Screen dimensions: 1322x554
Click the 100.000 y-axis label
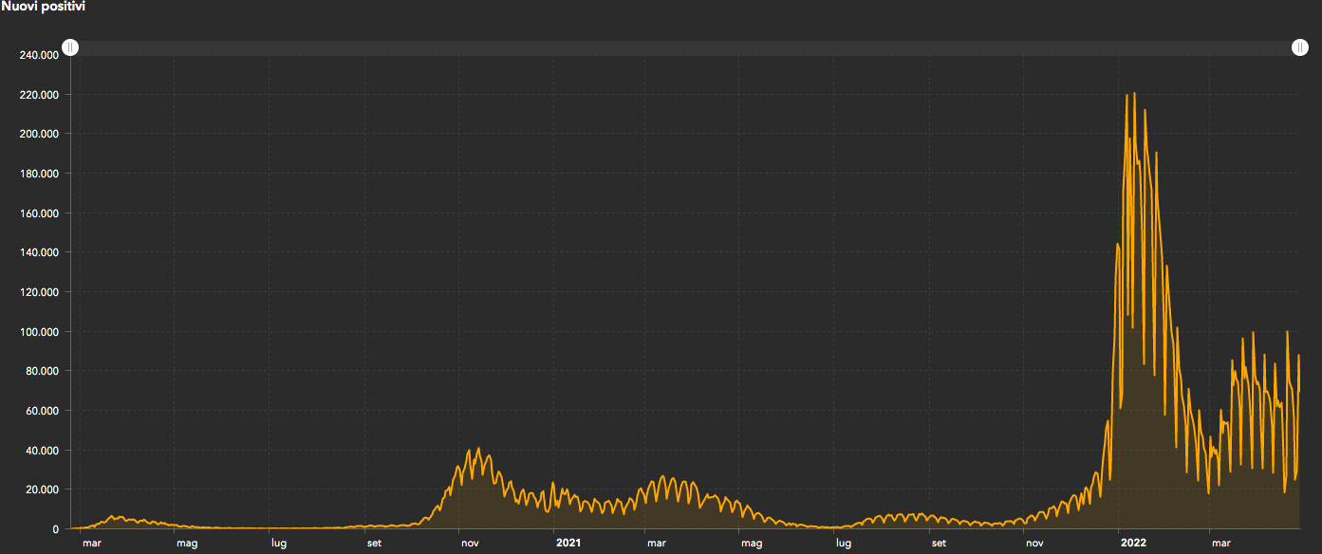click(39, 332)
